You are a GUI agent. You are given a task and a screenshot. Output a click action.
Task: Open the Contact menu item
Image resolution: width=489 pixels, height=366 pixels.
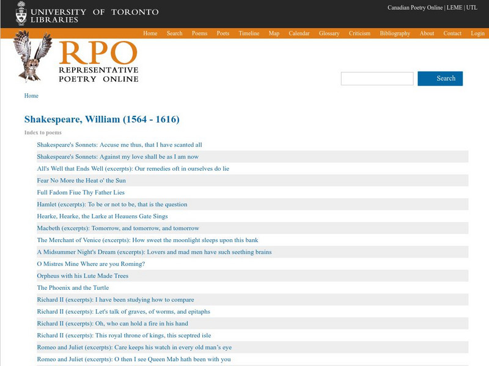coord(452,34)
